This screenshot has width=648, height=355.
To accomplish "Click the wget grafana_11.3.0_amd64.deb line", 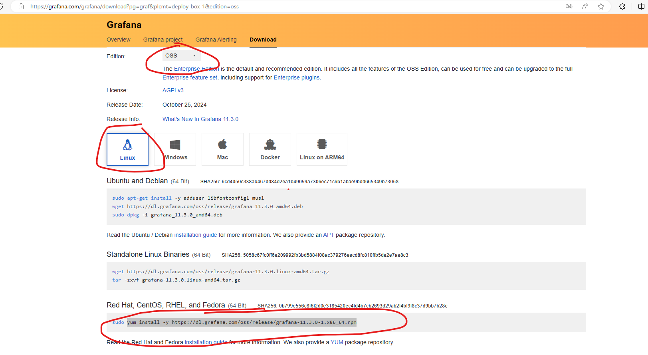I will point(208,206).
